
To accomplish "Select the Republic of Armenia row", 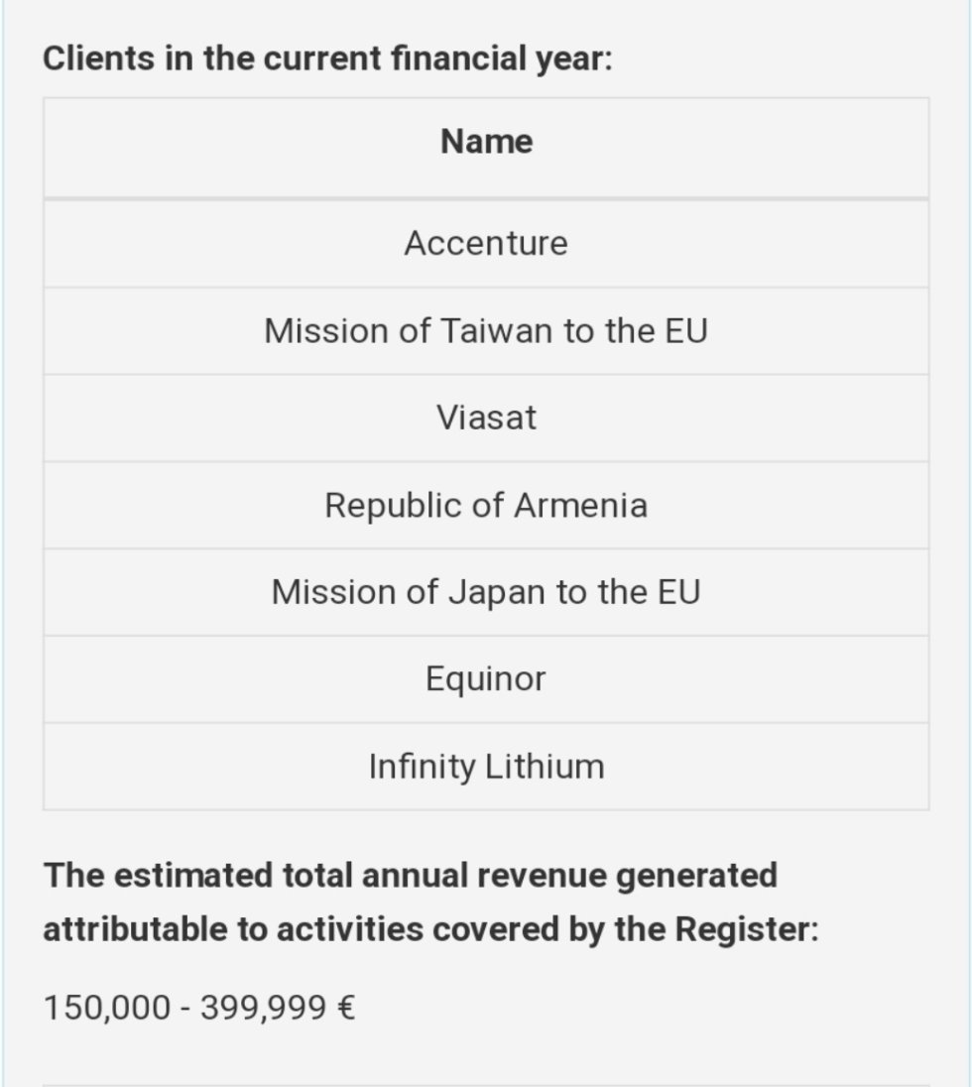I will click(x=486, y=505).
